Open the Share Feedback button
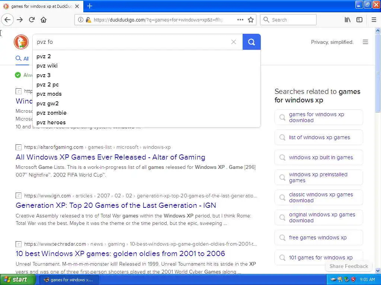Screen dimensions: 381x285 tap(349, 266)
